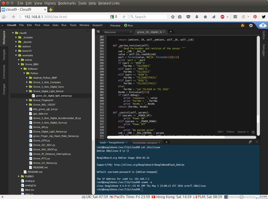The height and width of the screenshot is (199, 268).
Task: Click the bug icon in the Cloud9 menu bar
Action: 243,25
